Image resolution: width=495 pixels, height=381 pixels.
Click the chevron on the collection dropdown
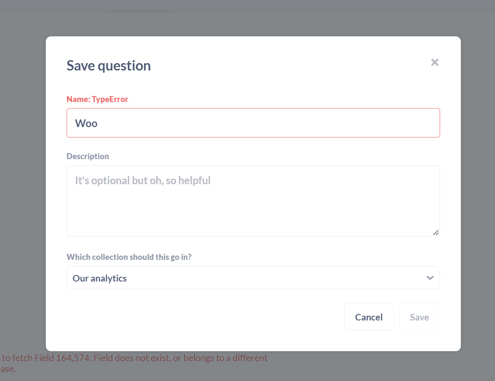(430, 278)
